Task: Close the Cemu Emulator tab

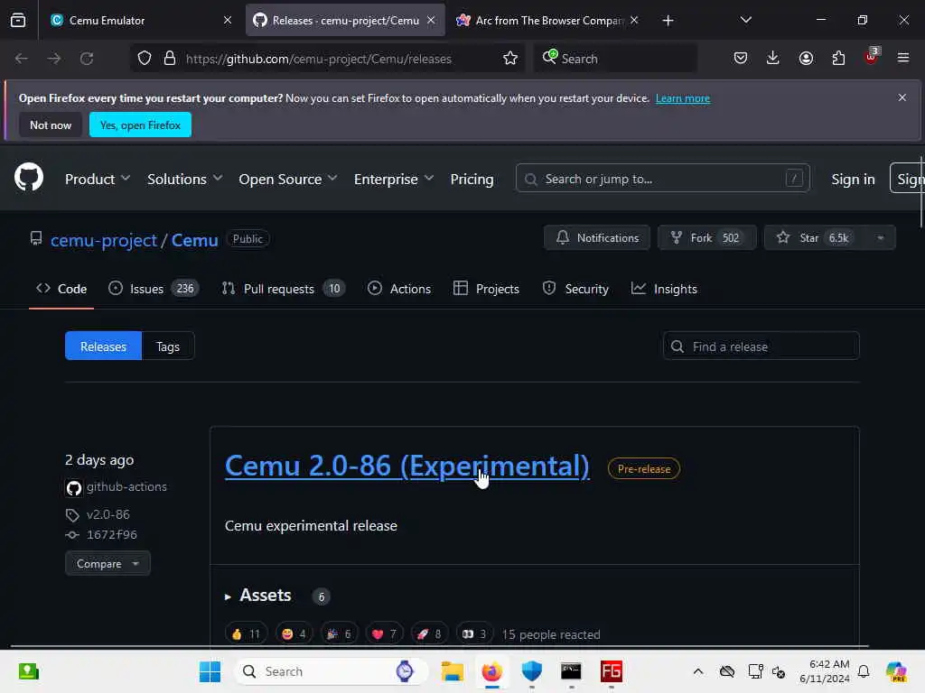Action: pos(228,20)
